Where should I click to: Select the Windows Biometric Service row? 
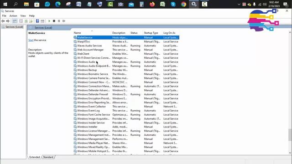126,74
